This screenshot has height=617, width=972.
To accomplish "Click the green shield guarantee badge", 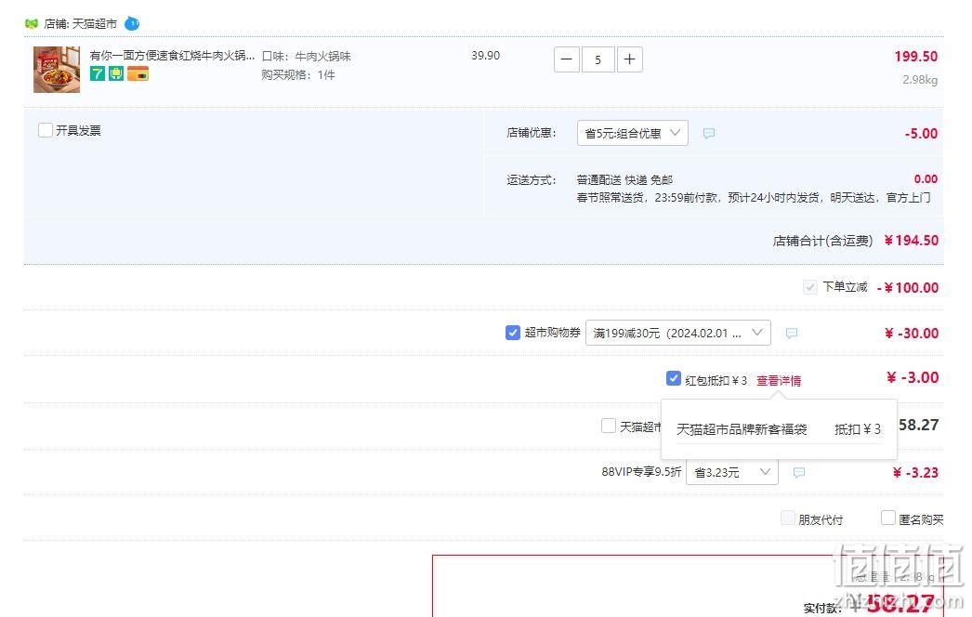I will [116, 73].
